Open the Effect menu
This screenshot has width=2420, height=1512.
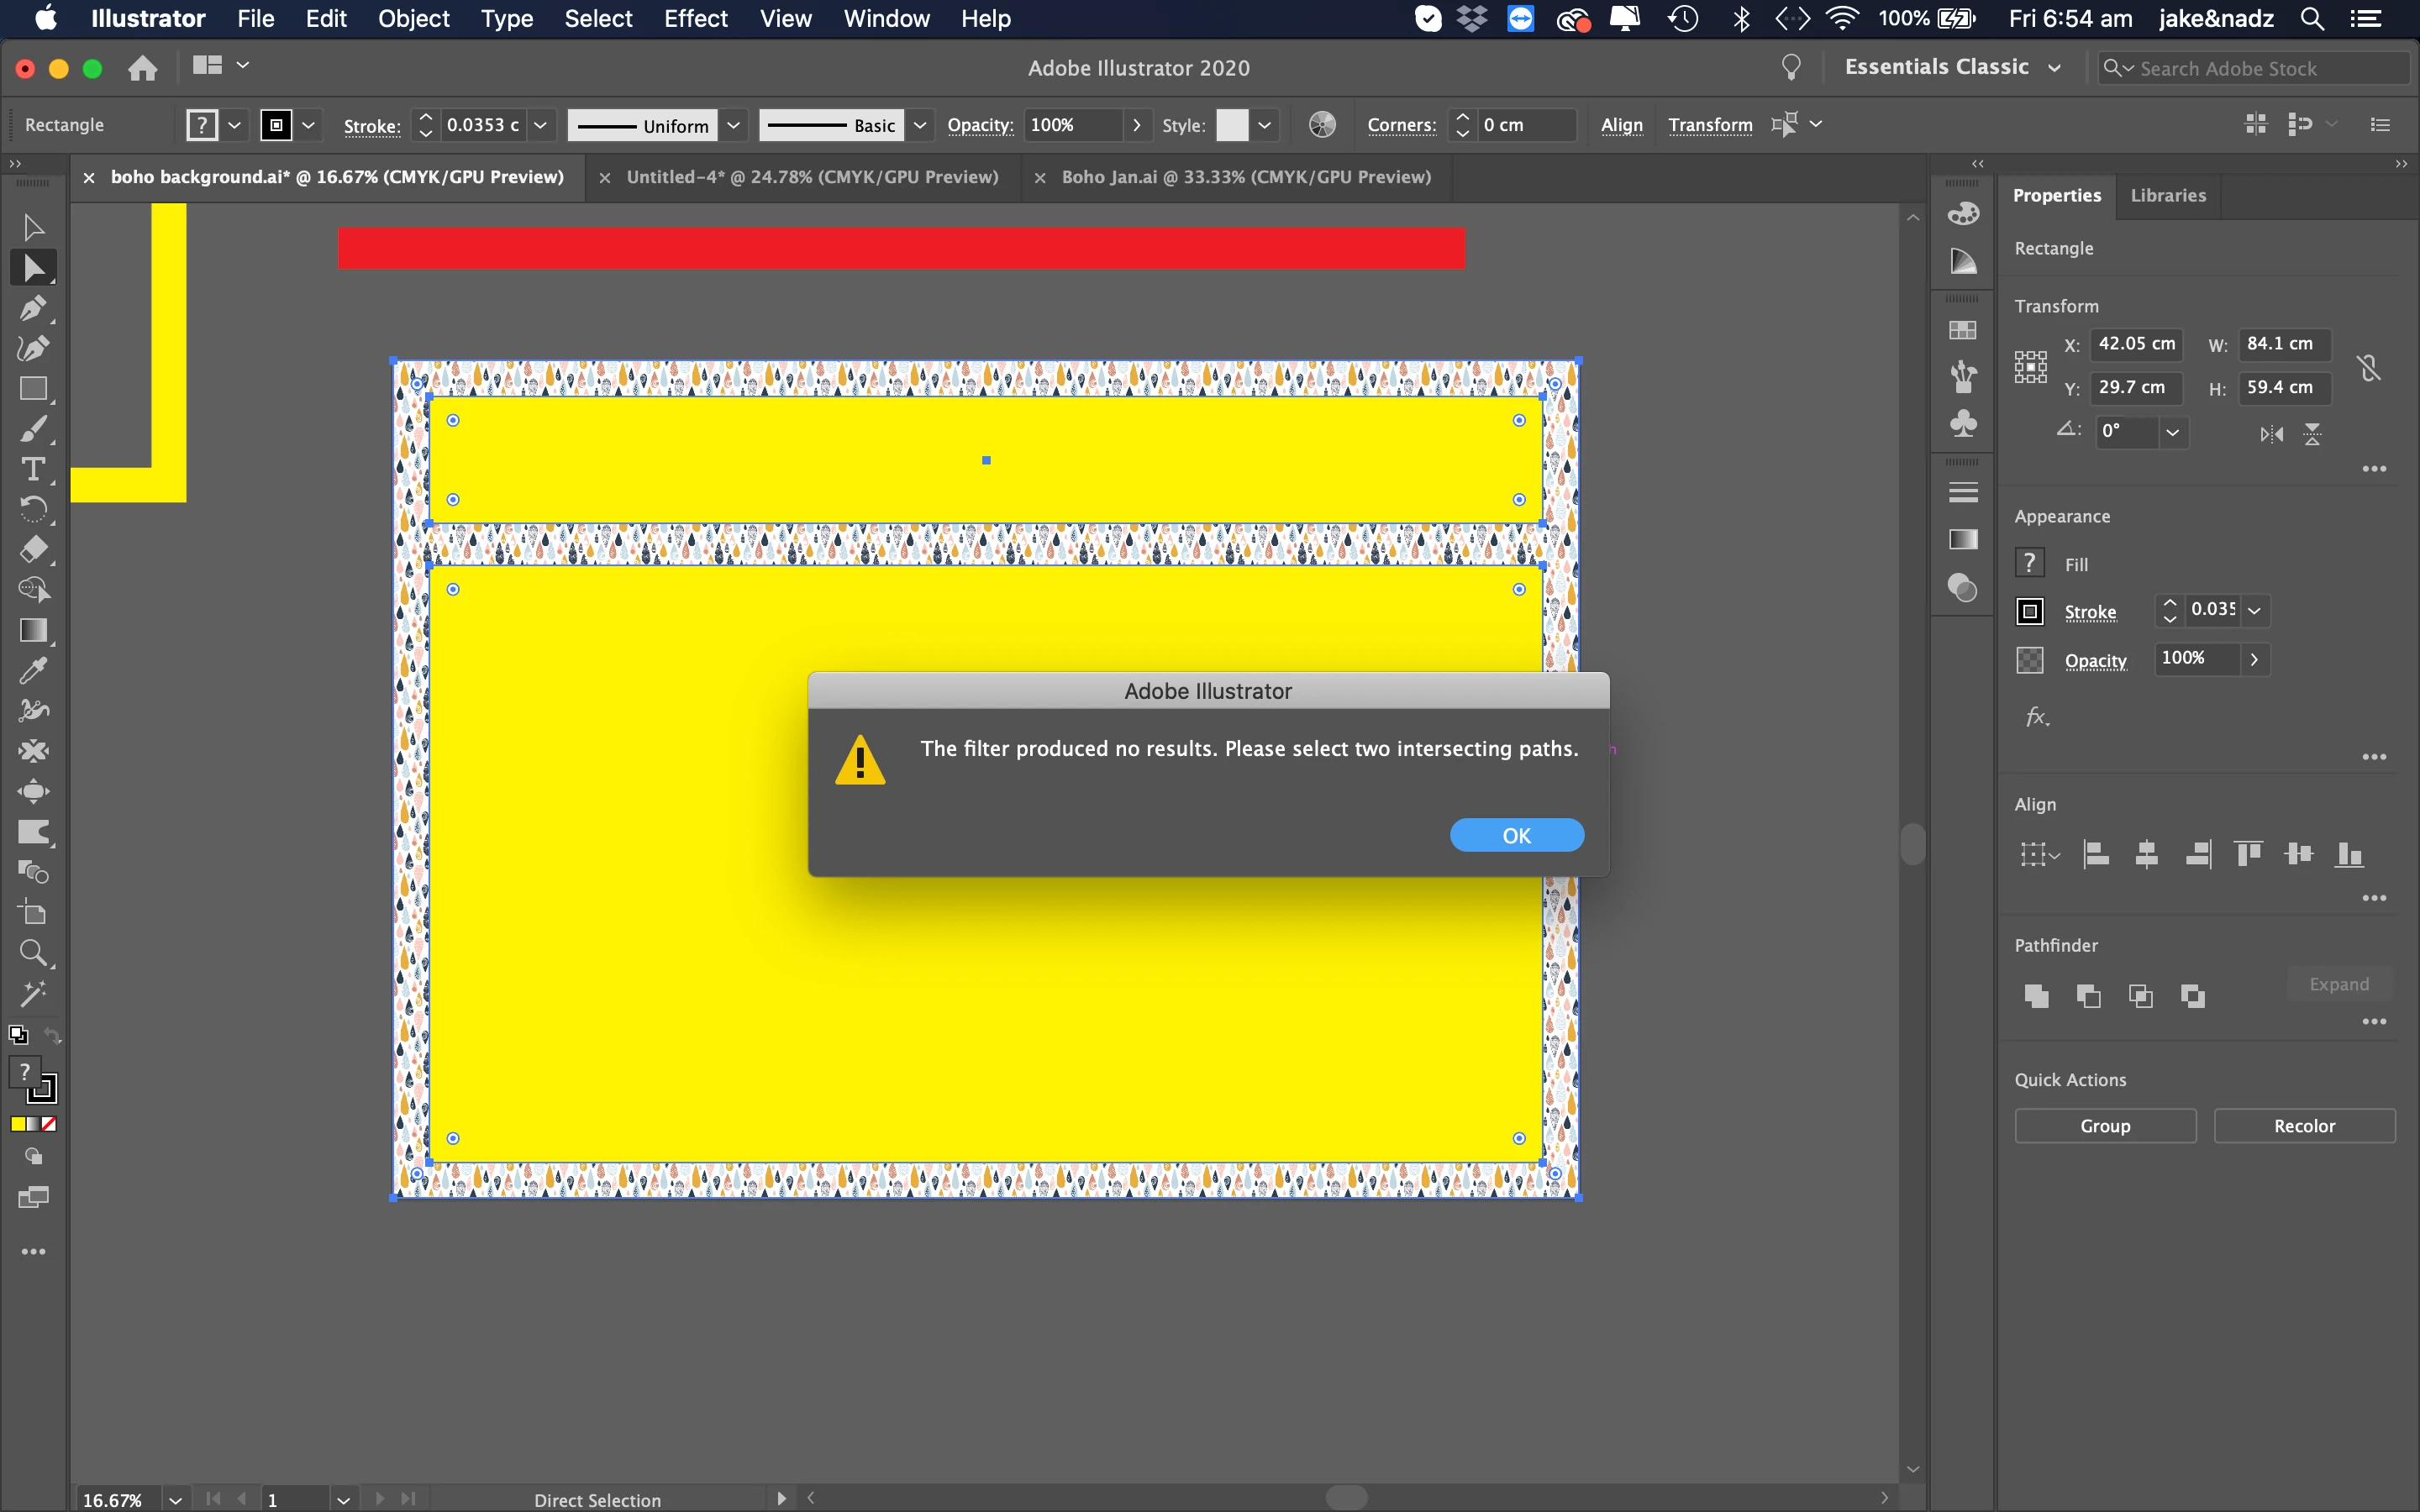tap(695, 18)
